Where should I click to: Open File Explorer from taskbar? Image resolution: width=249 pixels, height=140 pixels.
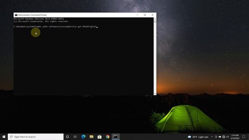(x=91, y=136)
